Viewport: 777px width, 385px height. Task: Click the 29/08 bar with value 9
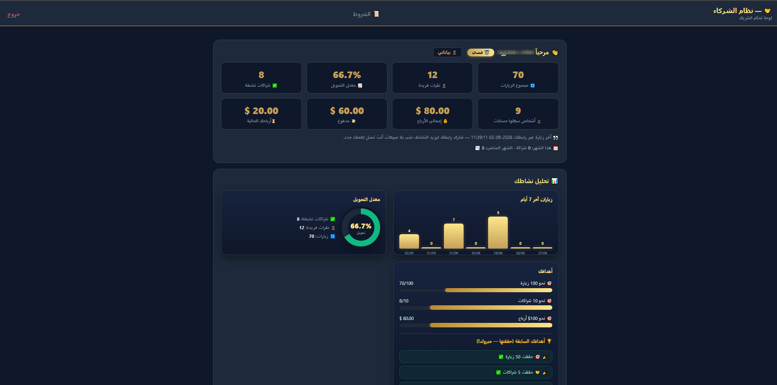click(x=498, y=233)
